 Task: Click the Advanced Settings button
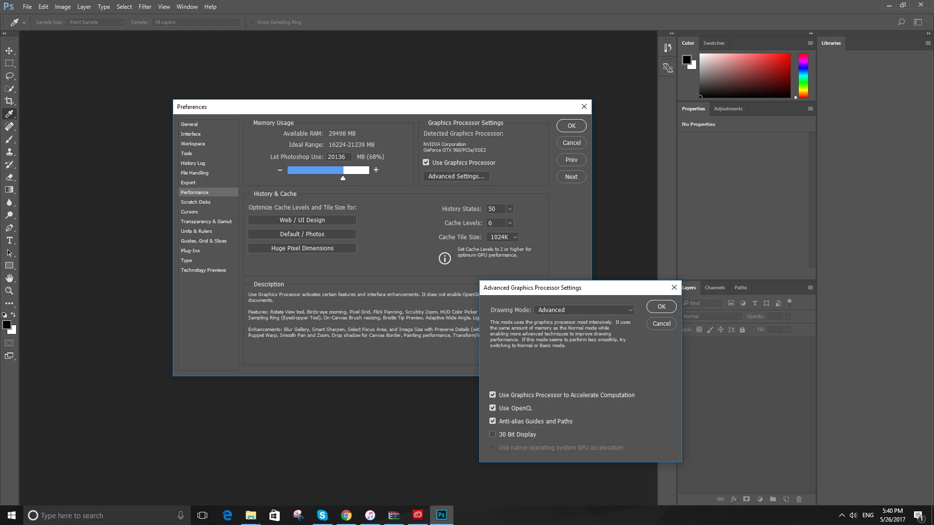(x=456, y=176)
